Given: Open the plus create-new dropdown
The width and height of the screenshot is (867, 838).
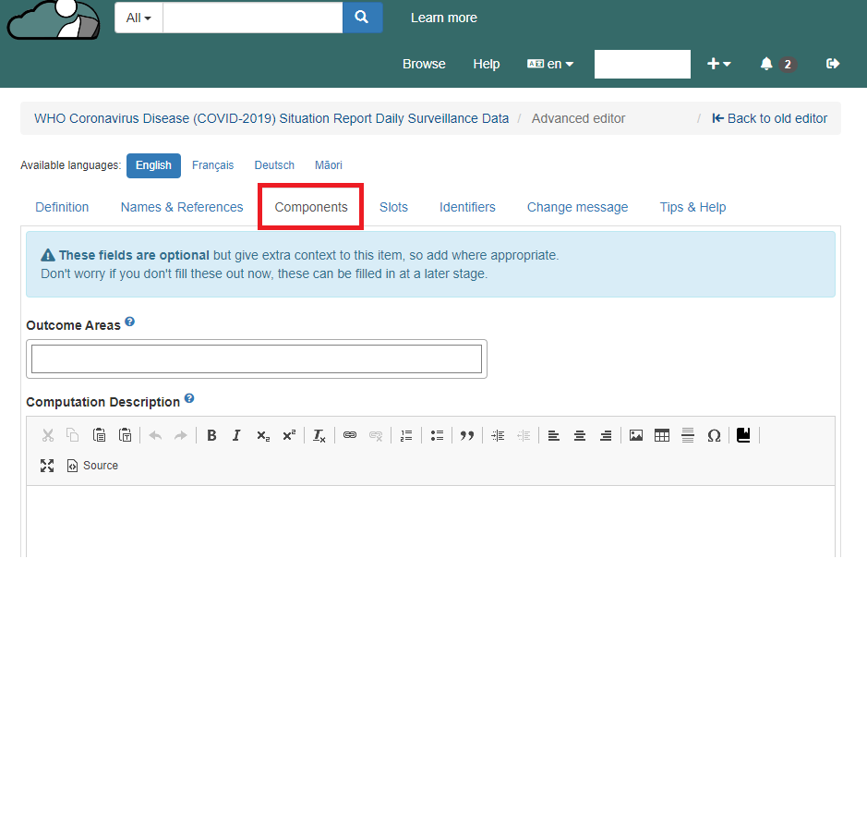Looking at the screenshot, I should coord(718,64).
